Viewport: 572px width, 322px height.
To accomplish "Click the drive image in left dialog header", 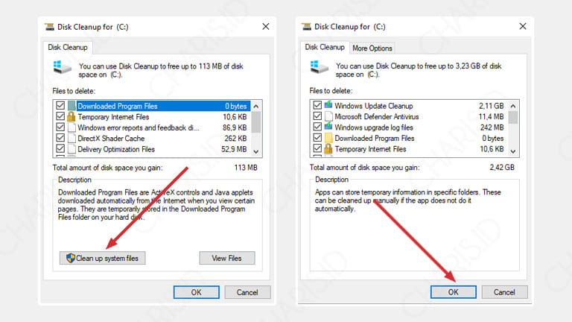I will [x=62, y=68].
